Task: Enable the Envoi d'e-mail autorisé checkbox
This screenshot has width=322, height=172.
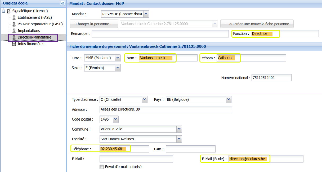Action: [102, 167]
